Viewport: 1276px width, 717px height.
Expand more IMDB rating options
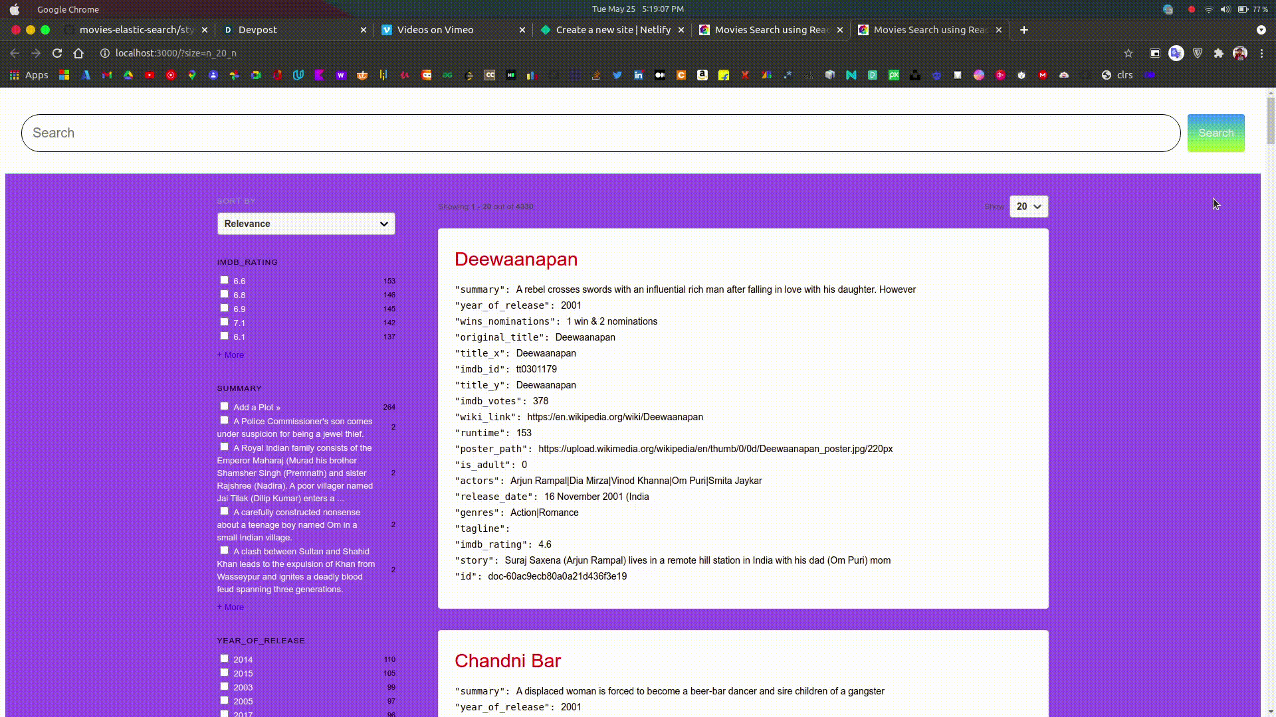pyautogui.click(x=230, y=355)
